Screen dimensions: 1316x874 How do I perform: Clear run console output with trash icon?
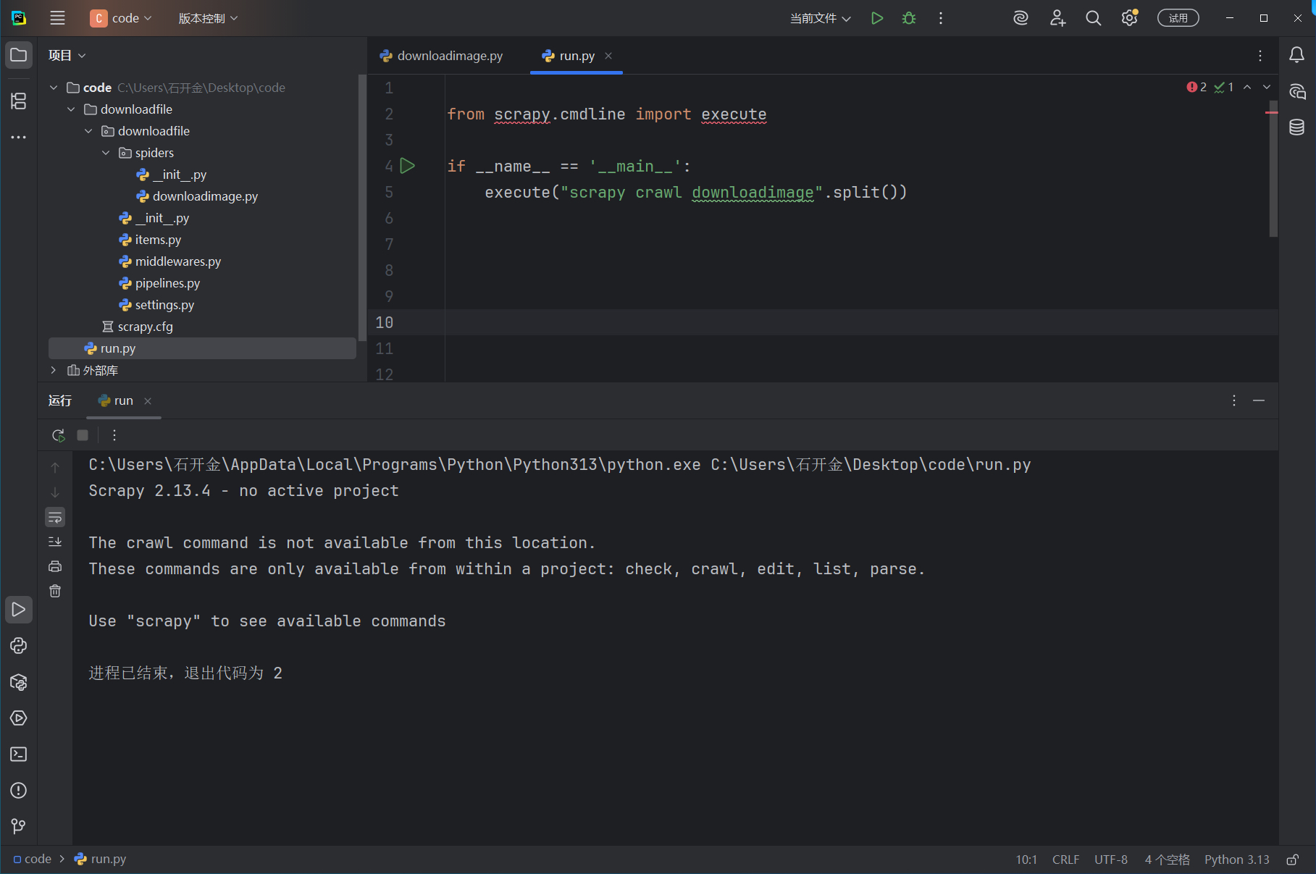(55, 591)
